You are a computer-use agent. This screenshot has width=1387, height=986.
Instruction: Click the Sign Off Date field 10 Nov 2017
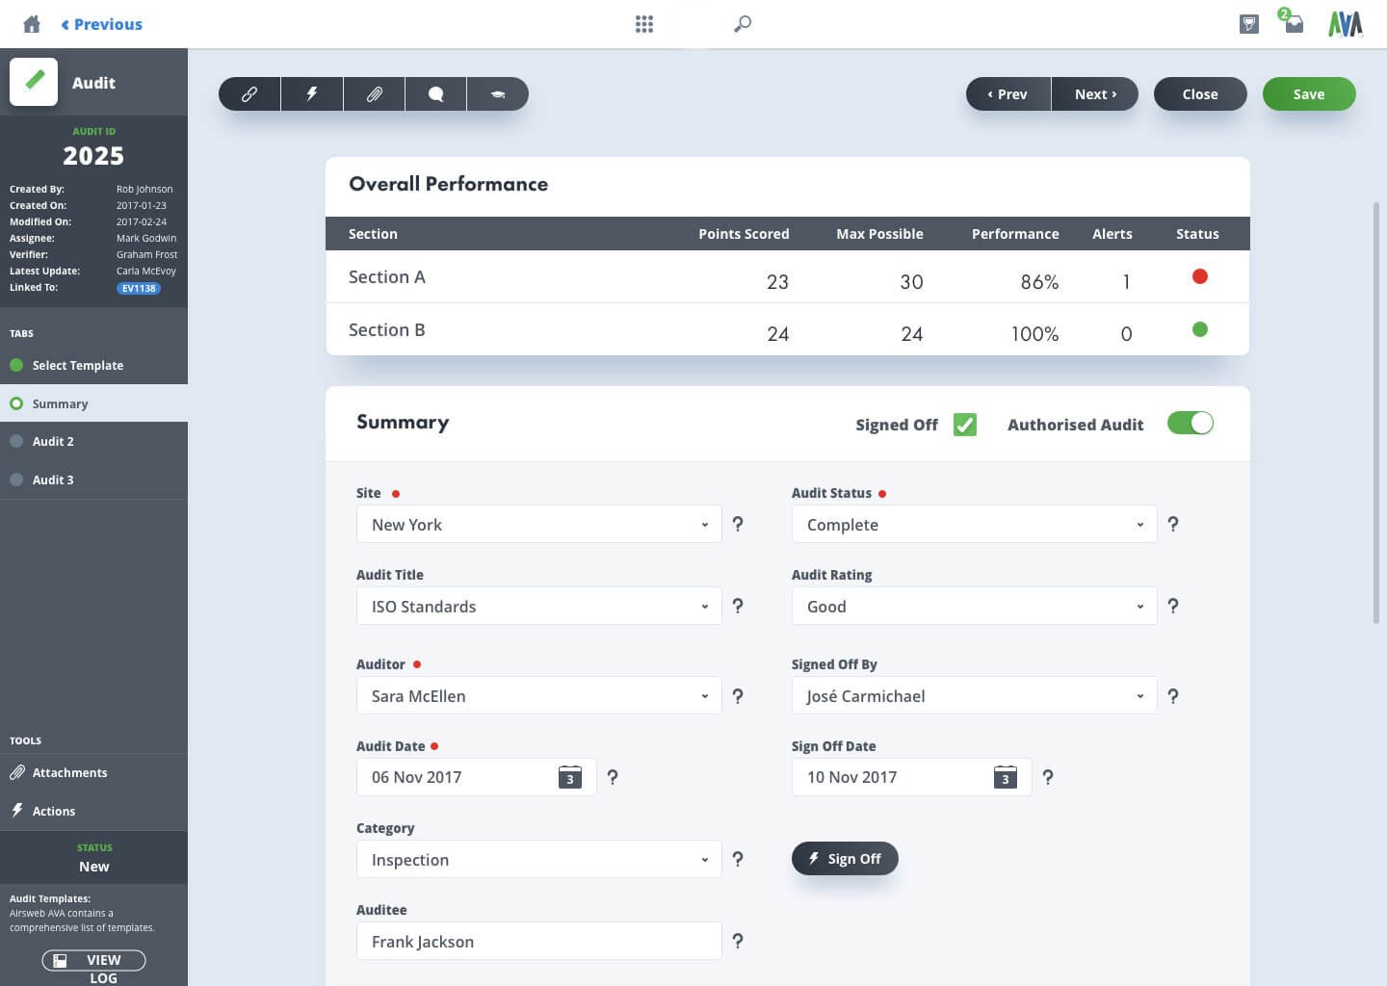point(912,777)
